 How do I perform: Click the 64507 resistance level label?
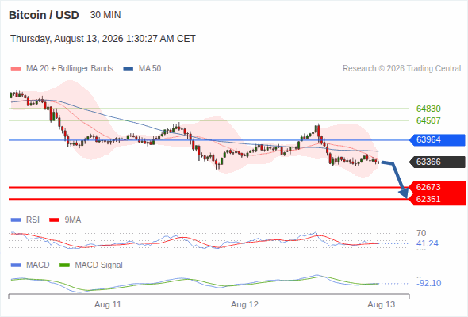pyautogui.click(x=428, y=120)
